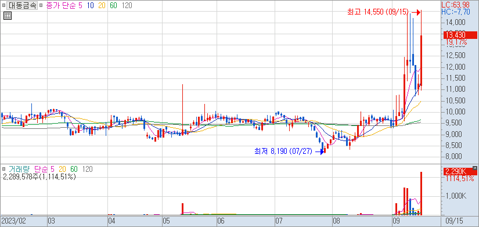Click the 03 month label on the date axis

pyautogui.click(x=51, y=221)
